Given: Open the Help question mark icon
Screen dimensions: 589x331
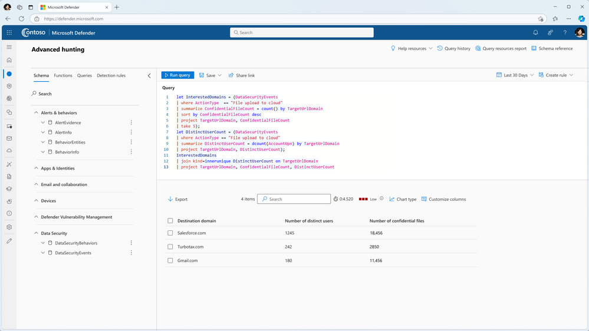Looking at the screenshot, I should [565, 32].
